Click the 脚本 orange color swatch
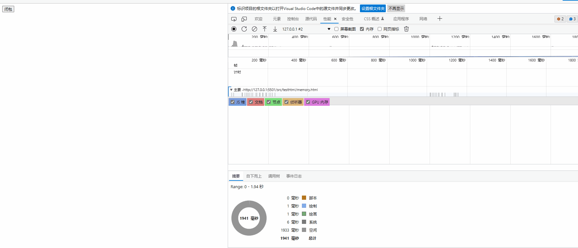Image resolution: width=578 pixels, height=248 pixels. coord(304,197)
